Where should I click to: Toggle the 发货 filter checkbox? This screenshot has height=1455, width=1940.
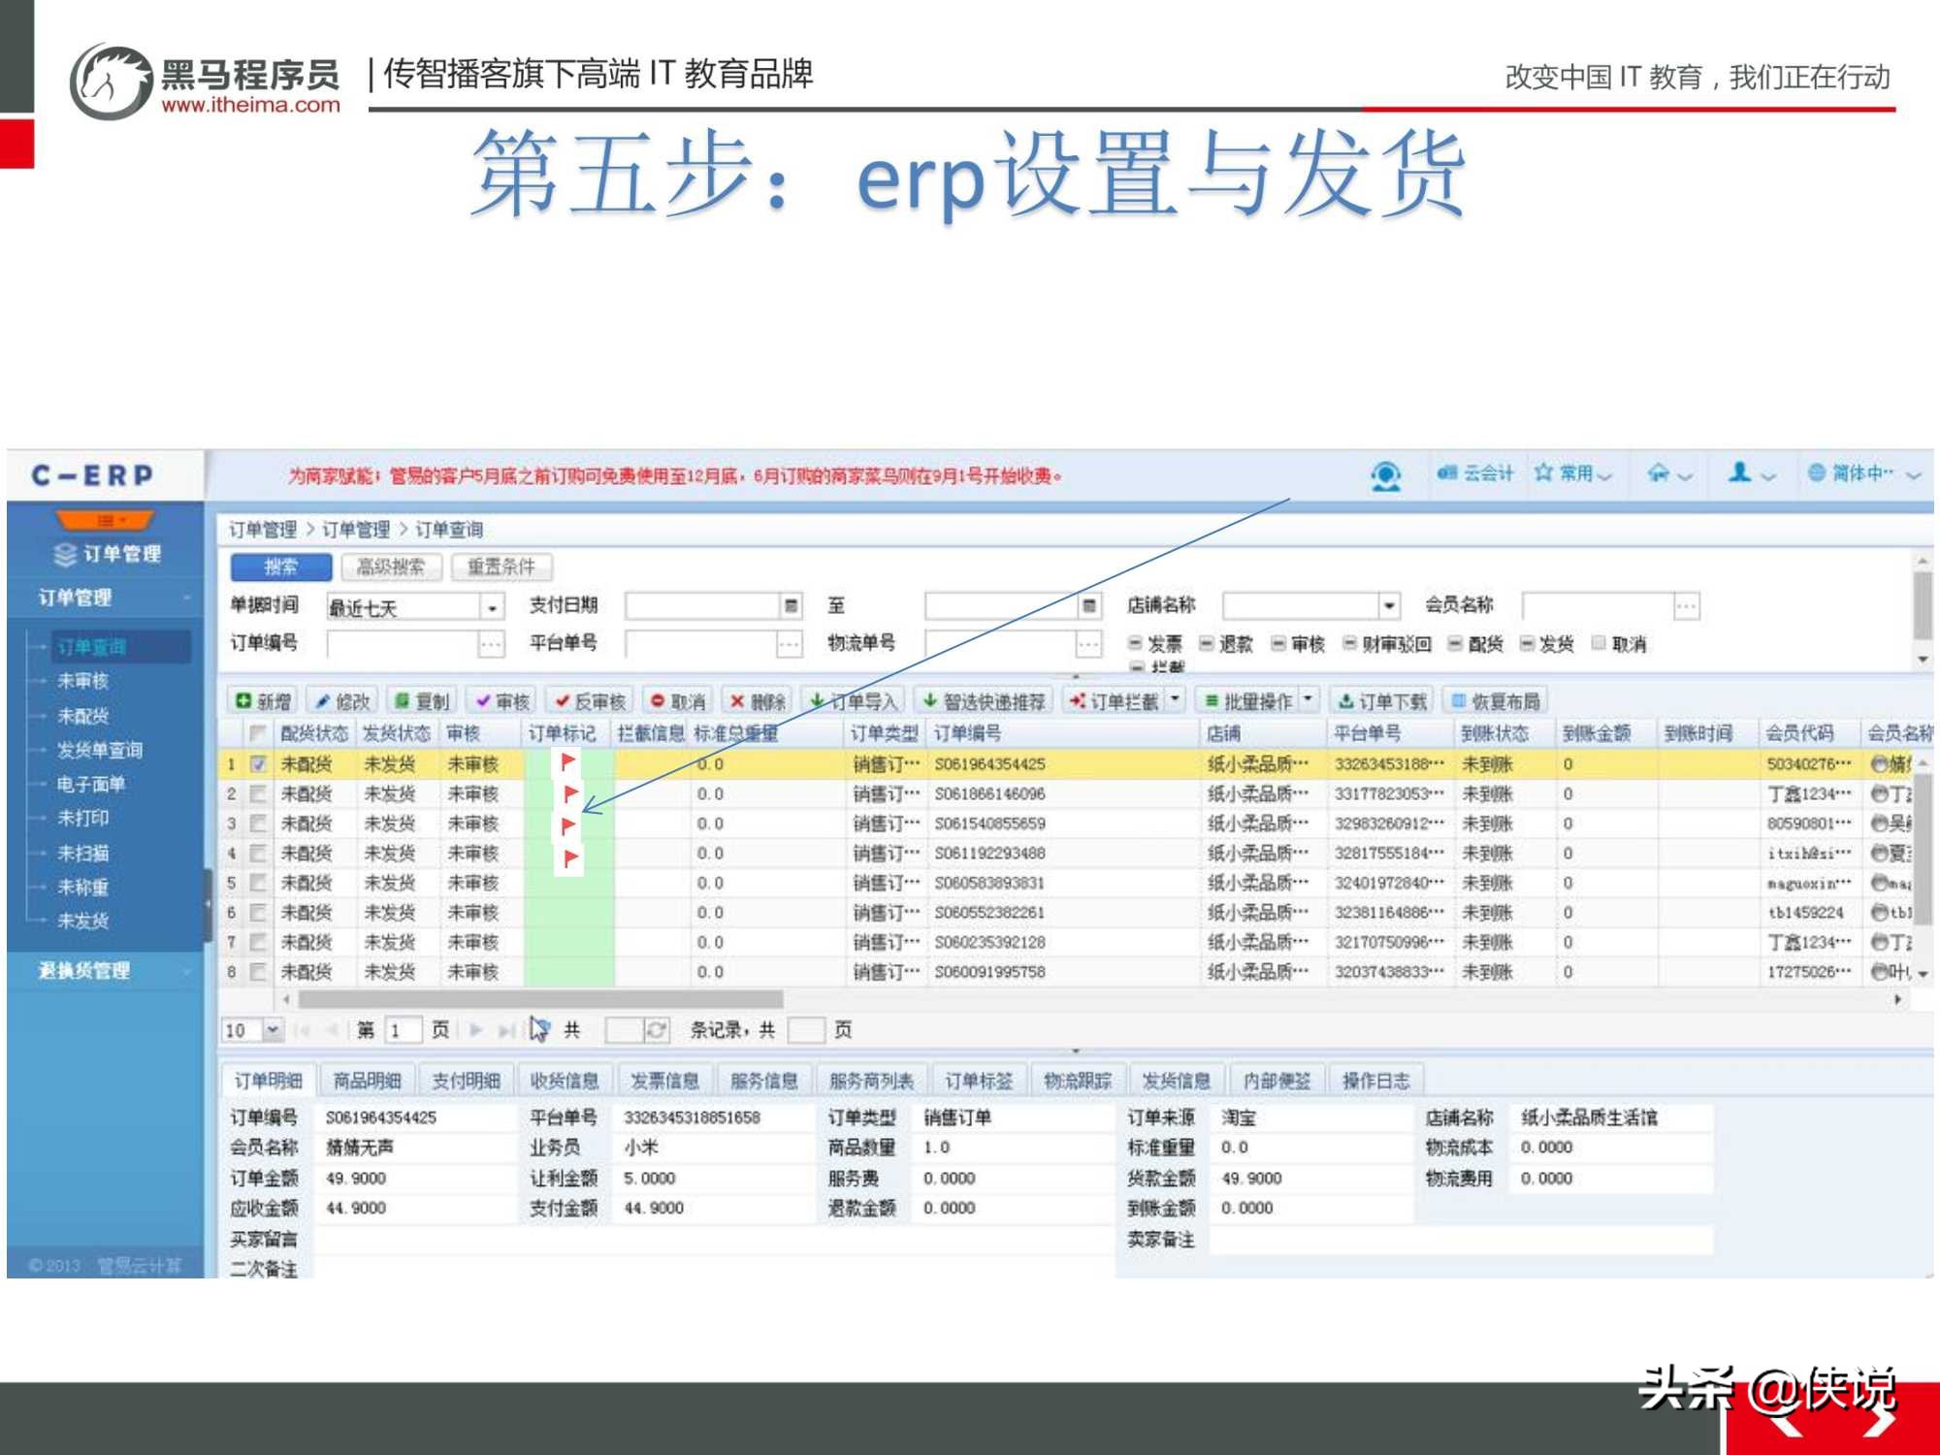click(x=1529, y=643)
